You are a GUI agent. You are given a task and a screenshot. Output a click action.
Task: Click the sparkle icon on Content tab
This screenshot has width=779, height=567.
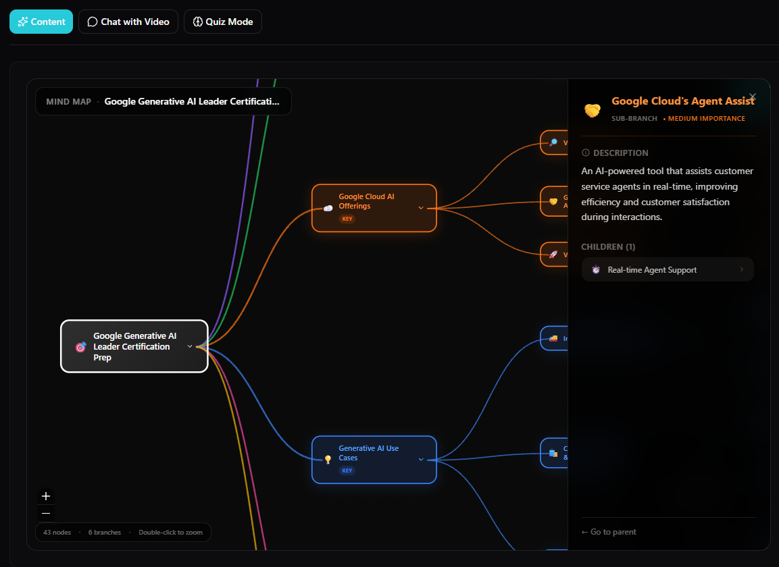[22, 22]
